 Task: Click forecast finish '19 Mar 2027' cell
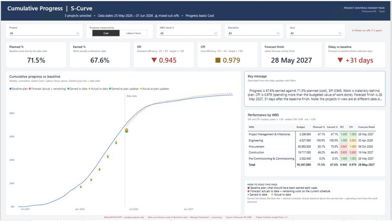click(366, 153)
